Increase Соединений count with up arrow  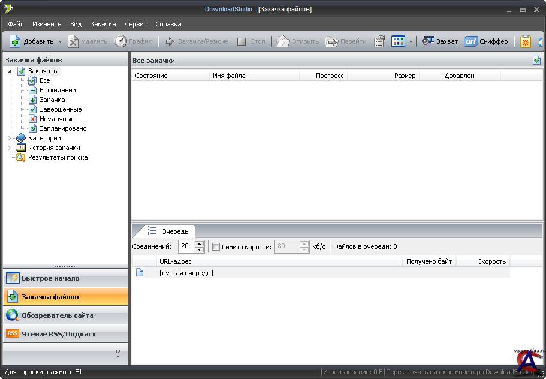click(200, 243)
